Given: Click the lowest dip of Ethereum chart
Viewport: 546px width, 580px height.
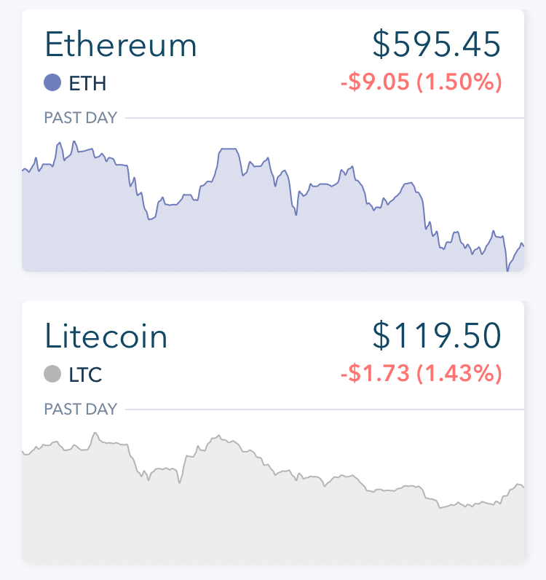Looking at the screenshot, I should pos(507,270).
